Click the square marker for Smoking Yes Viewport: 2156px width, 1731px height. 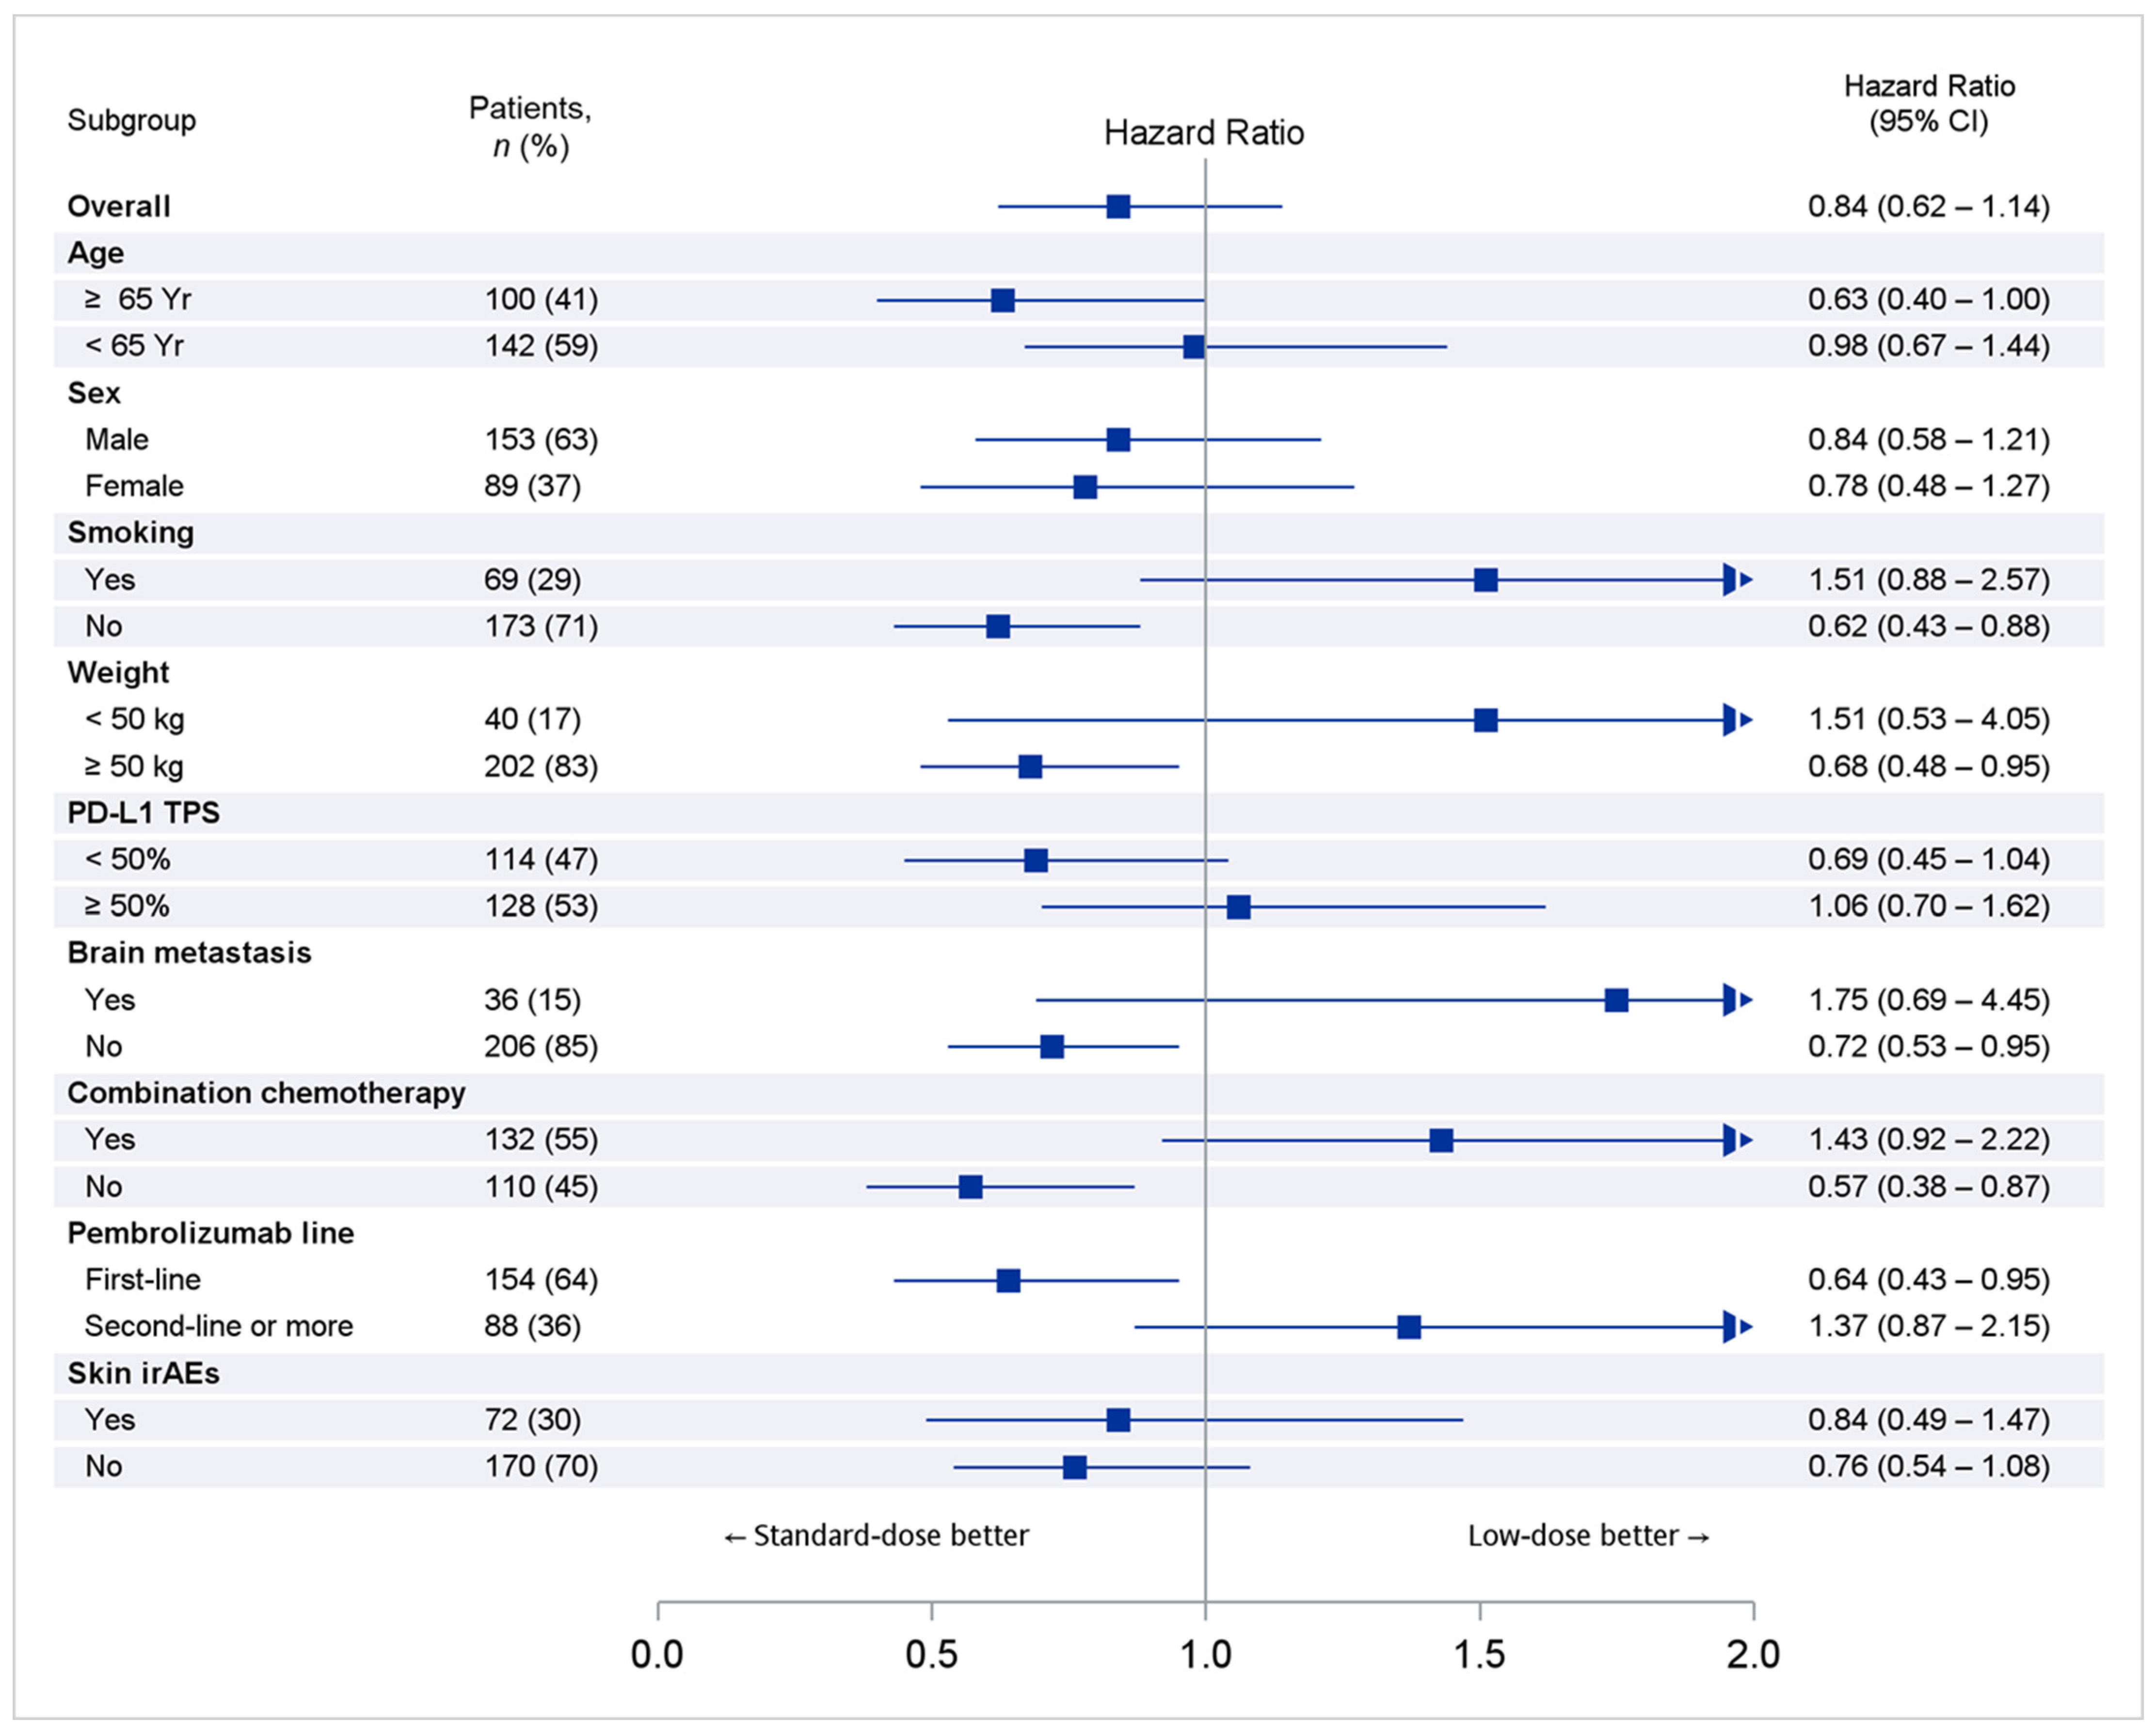pos(1485,580)
